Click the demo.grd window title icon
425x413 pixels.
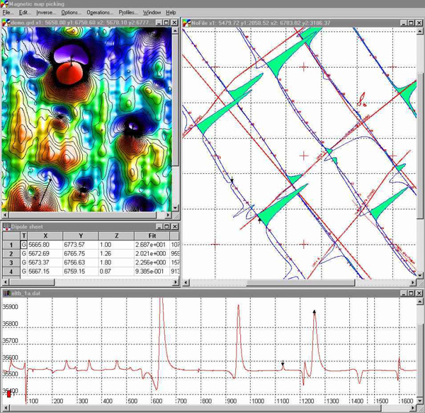tap(6, 23)
